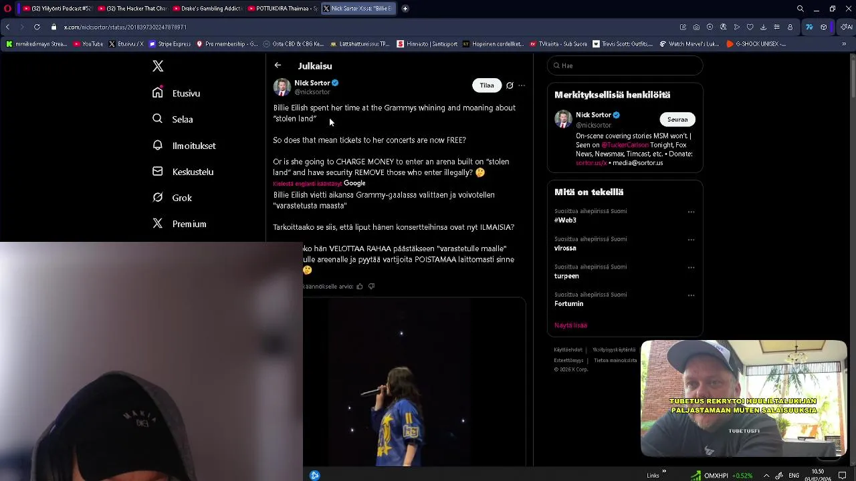The image size is (856, 481).
Task: Open the Käyttöehdot footer link
Action: pyautogui.click(x=568, y=350)
